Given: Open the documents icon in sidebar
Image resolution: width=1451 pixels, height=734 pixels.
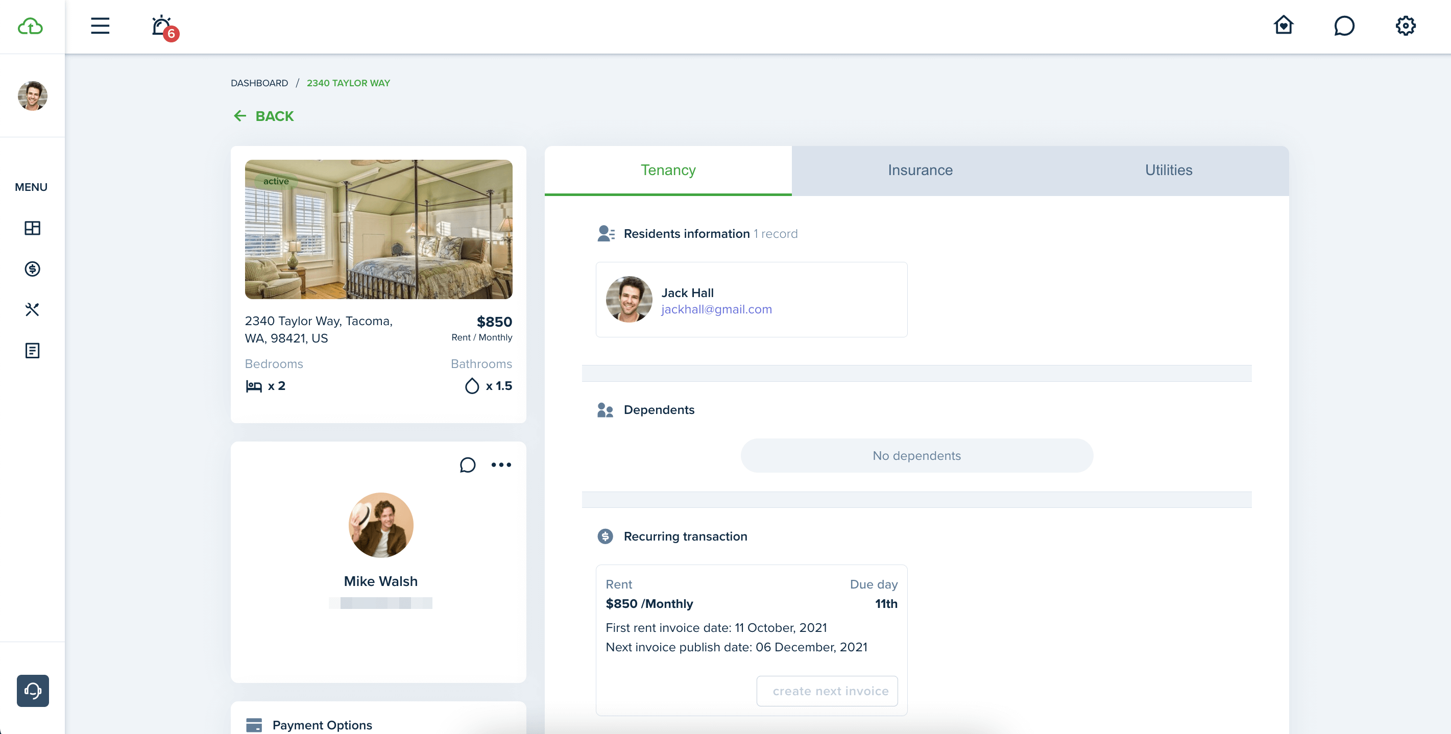Looking at the screenshot, I should (32, 350).
